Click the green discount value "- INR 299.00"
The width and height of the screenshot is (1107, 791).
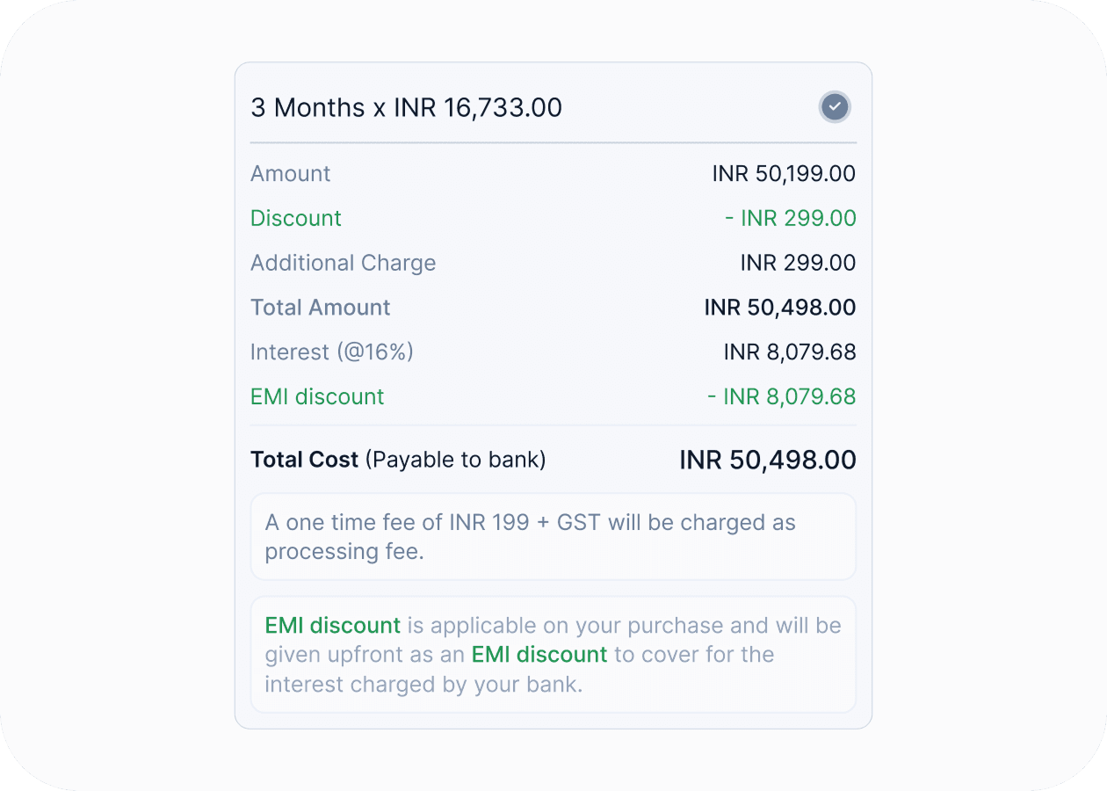[790, 218]
